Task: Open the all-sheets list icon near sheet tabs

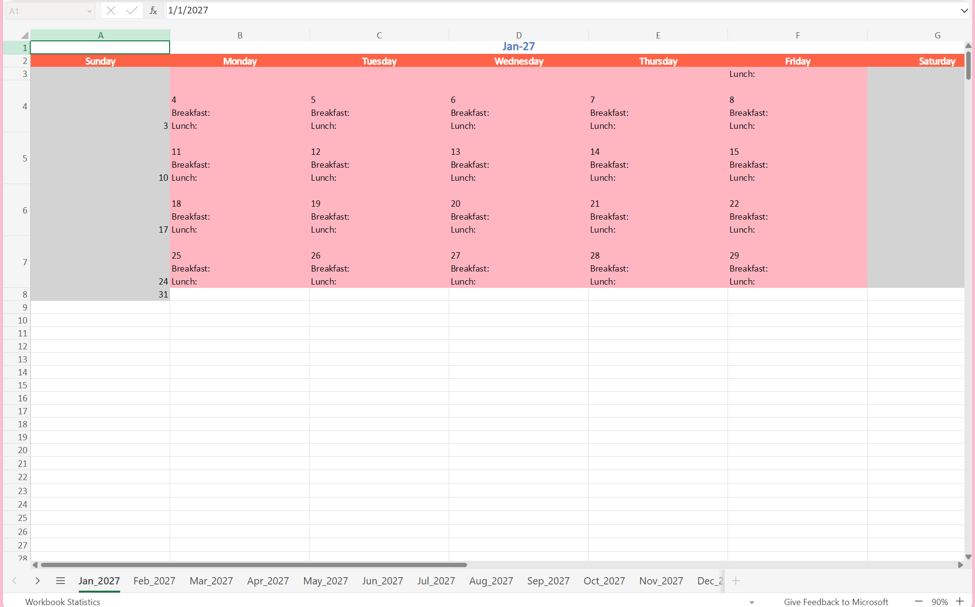Action: pyautogui.click(x=61, y=581)
